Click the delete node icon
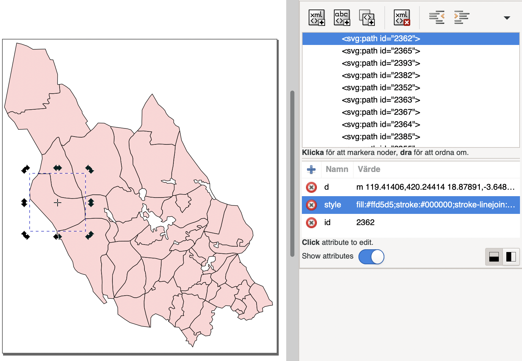This screenshot has width=522, height=361. [402, 17]
